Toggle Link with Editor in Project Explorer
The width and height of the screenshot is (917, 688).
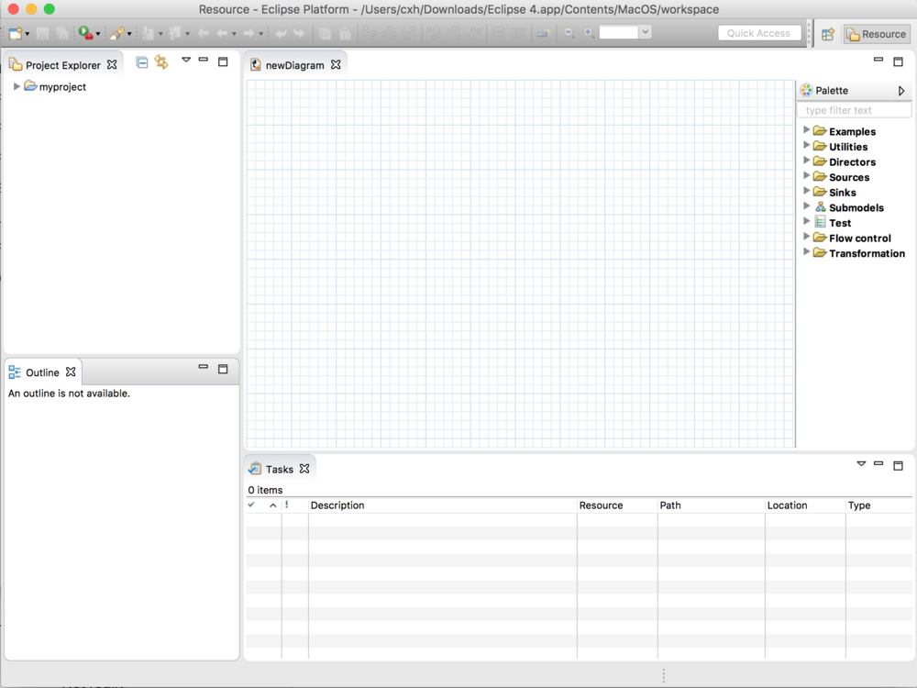(162, 61)
